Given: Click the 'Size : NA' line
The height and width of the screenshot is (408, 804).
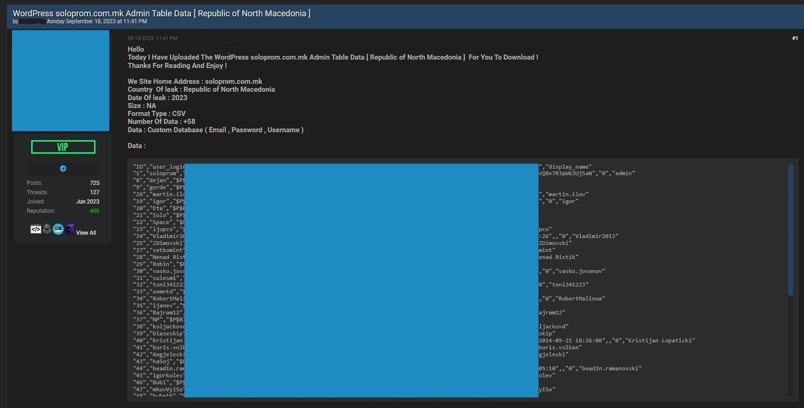Looking at the screenshot, I should (142, 106).
